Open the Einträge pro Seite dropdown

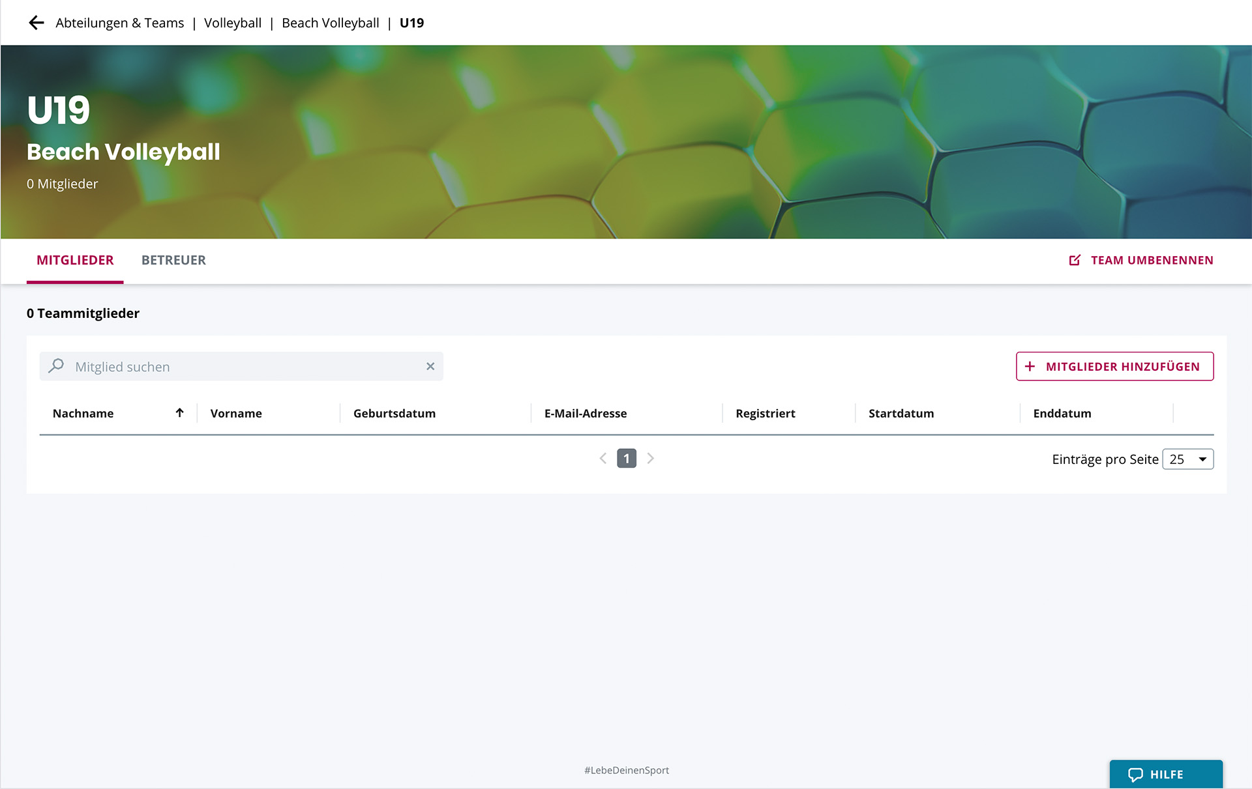1187,459
